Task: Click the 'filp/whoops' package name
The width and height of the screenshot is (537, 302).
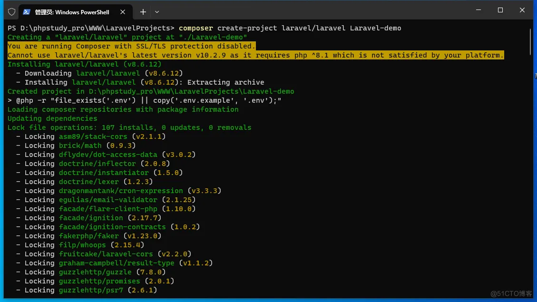Action: 82,245
